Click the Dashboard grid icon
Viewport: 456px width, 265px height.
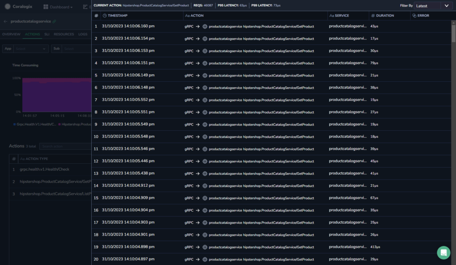coord(46,7)
